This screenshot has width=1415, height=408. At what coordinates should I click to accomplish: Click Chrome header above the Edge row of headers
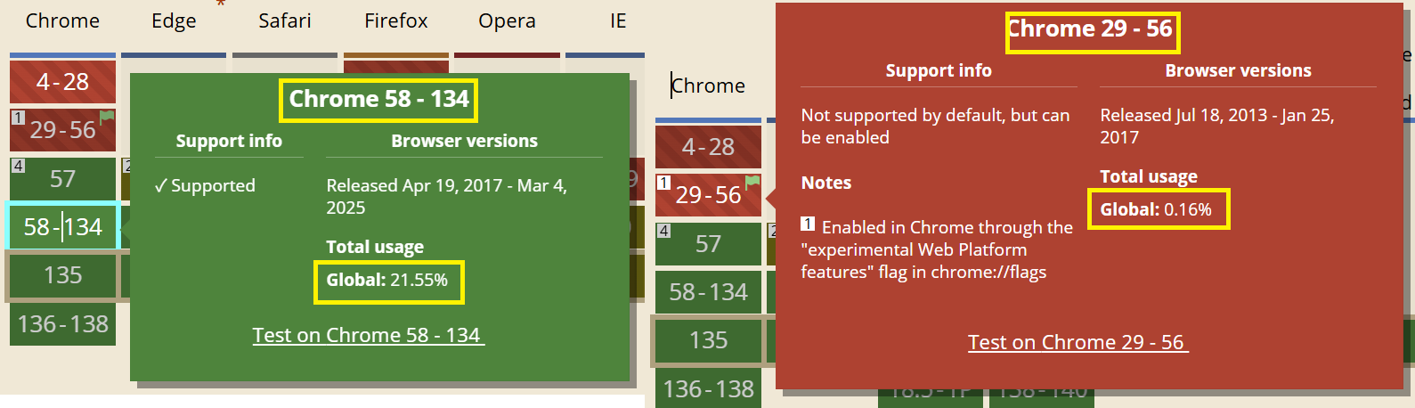tap(62, 20)
